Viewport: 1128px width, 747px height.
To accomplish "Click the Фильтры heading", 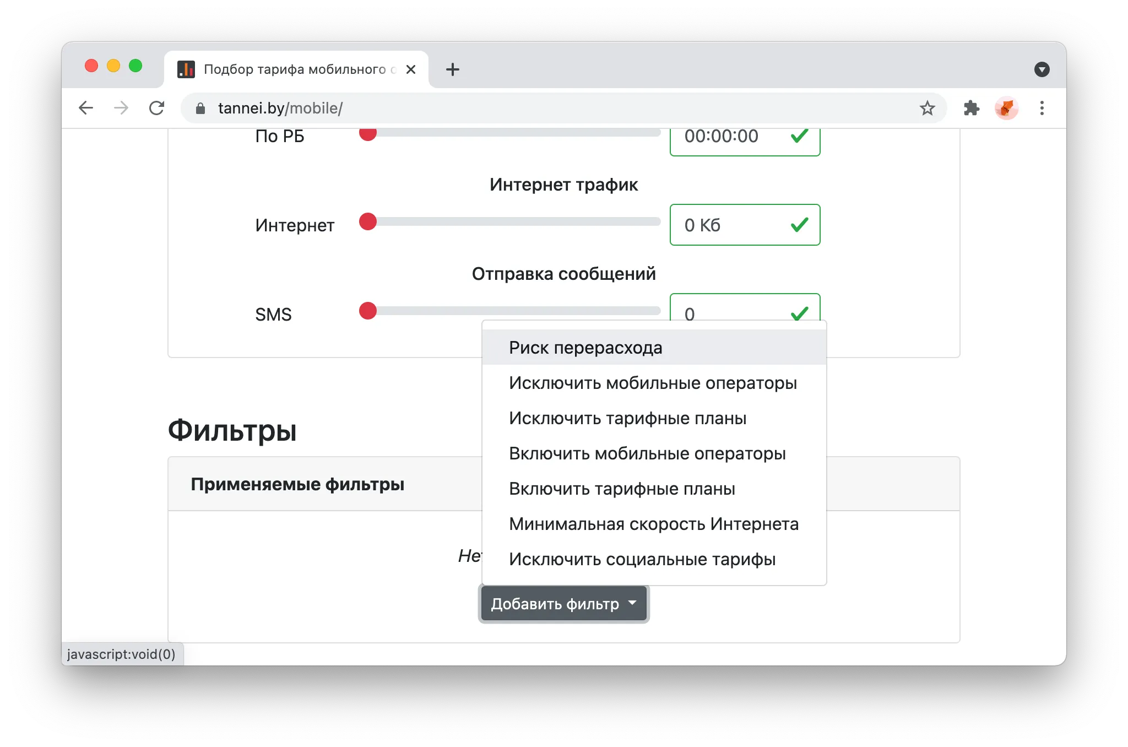I will pyautogui.click(x=232, y=430).
